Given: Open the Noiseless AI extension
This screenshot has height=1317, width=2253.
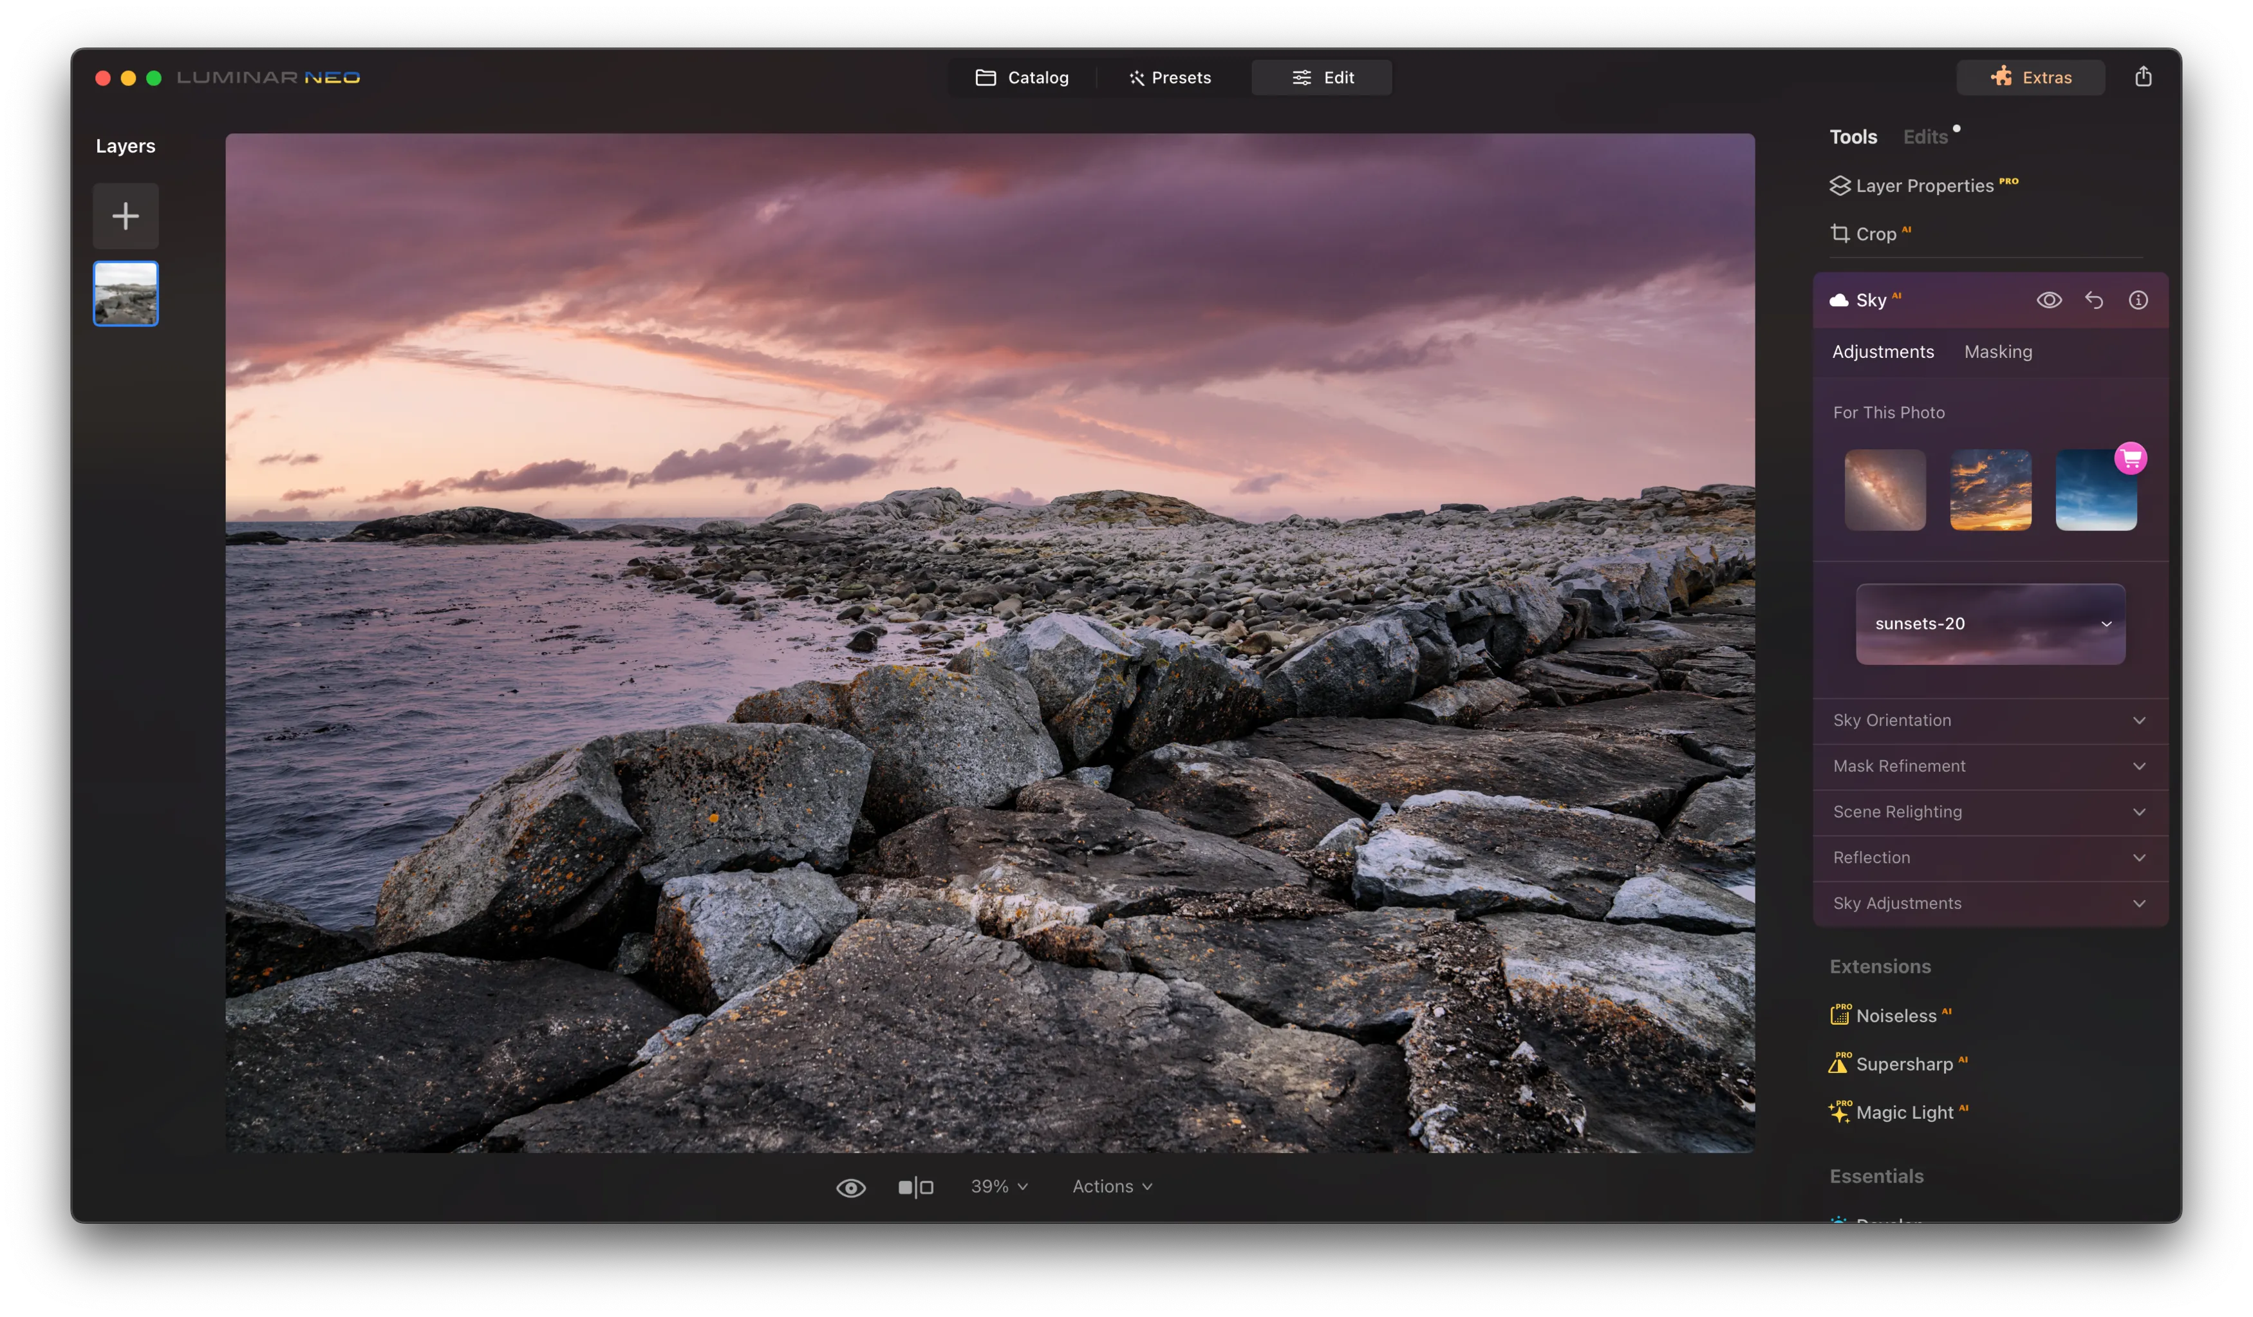Looking at the screenshot, I should click(1895, 1016).
